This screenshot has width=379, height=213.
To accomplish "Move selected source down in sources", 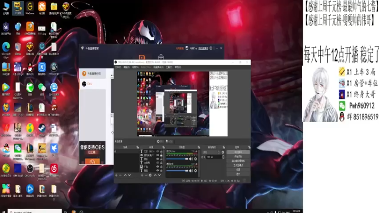I will pos(159,175).
